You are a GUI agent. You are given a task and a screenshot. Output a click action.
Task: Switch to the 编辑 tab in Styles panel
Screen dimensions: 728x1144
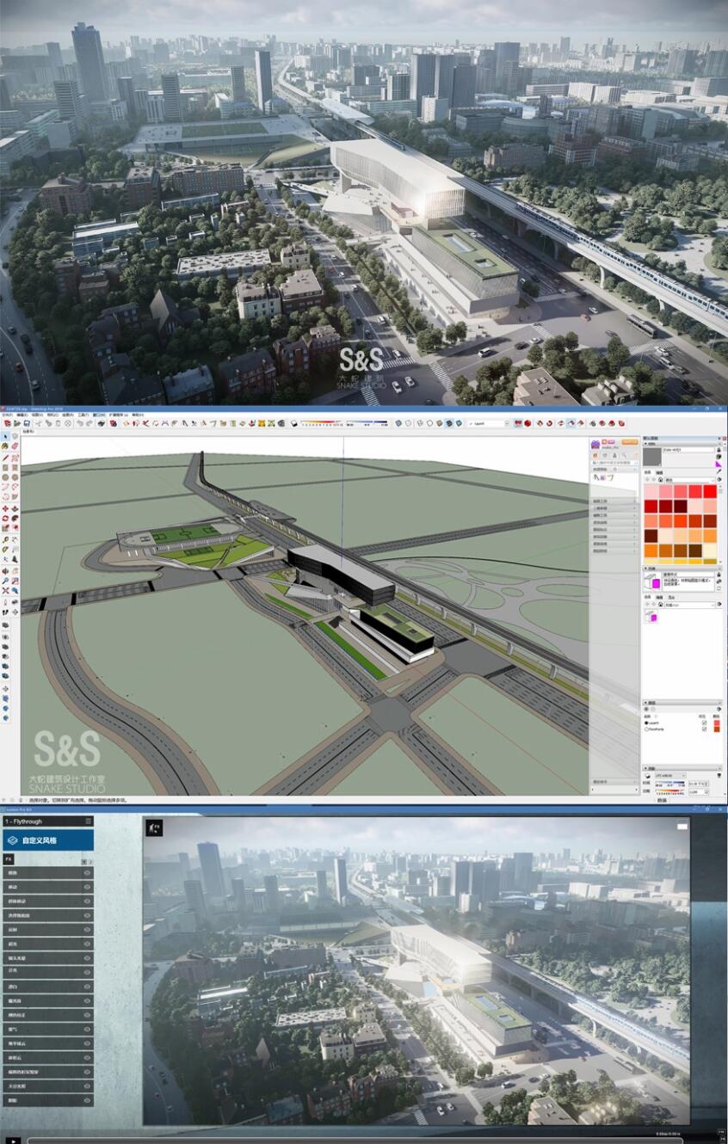(x=659, y=597)
